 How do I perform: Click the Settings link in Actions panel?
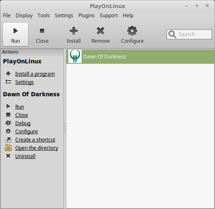point(24,82)
